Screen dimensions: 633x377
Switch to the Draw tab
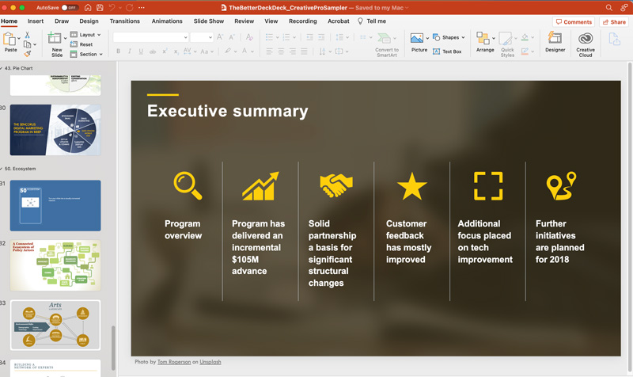[62, 21]
